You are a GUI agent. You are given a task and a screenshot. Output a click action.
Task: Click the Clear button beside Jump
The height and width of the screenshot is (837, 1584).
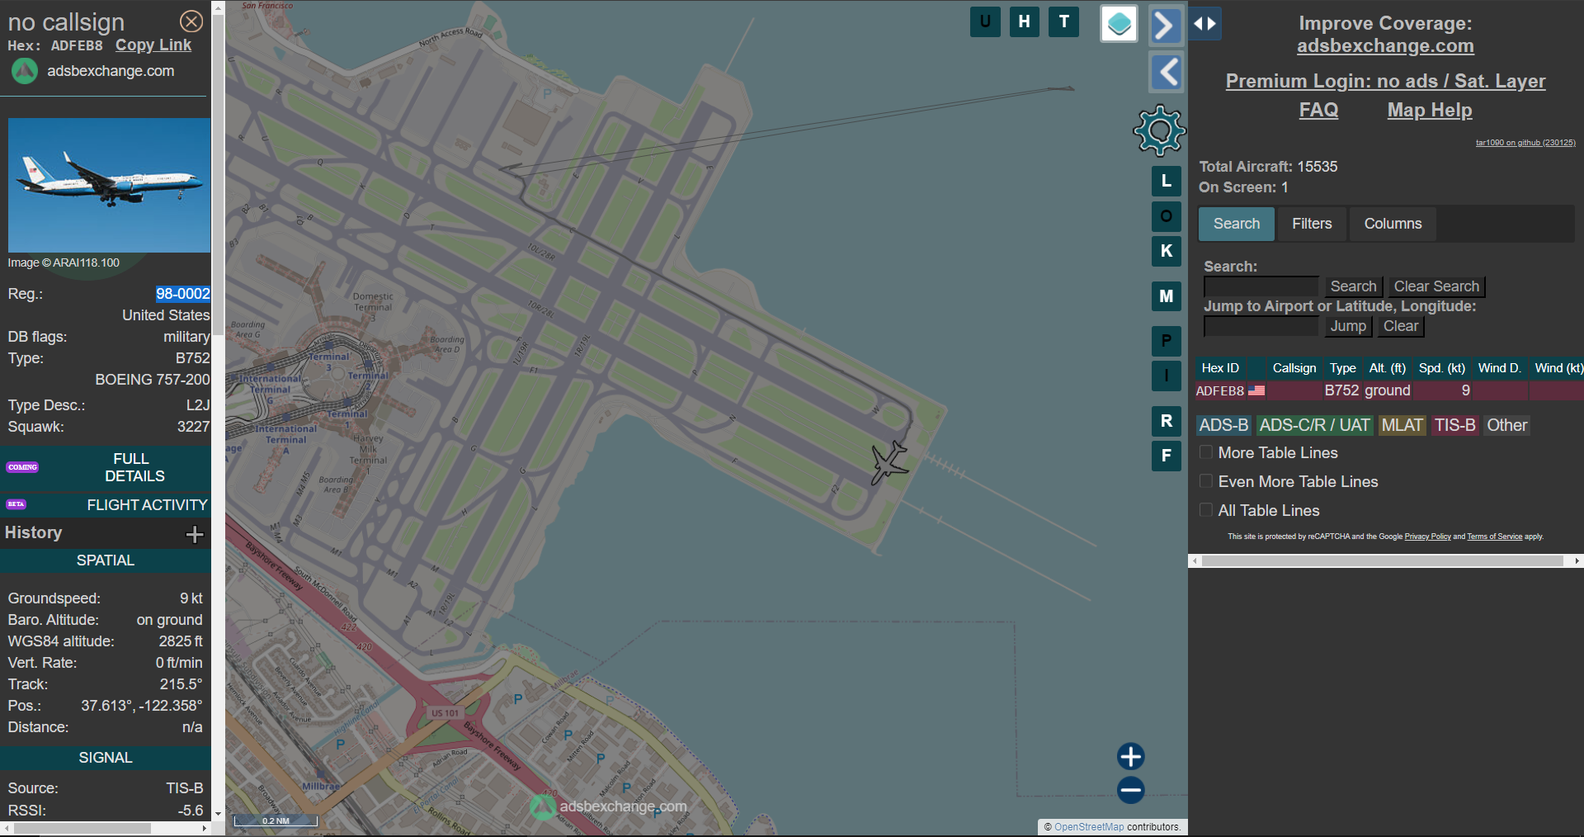point(1401,326)
